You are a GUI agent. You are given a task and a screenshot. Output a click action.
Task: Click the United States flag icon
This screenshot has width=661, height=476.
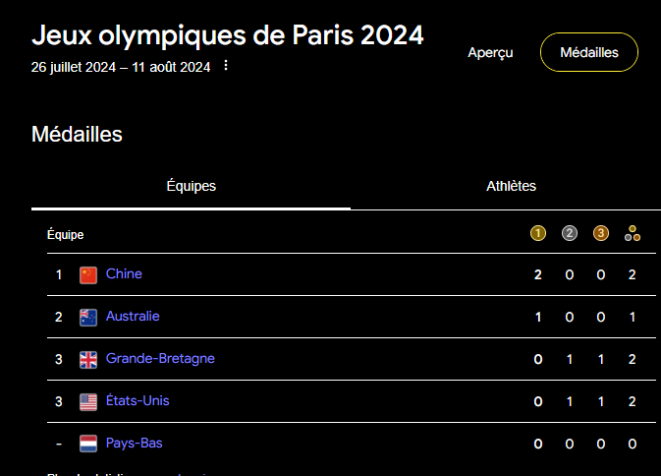(x=88, y=401)
